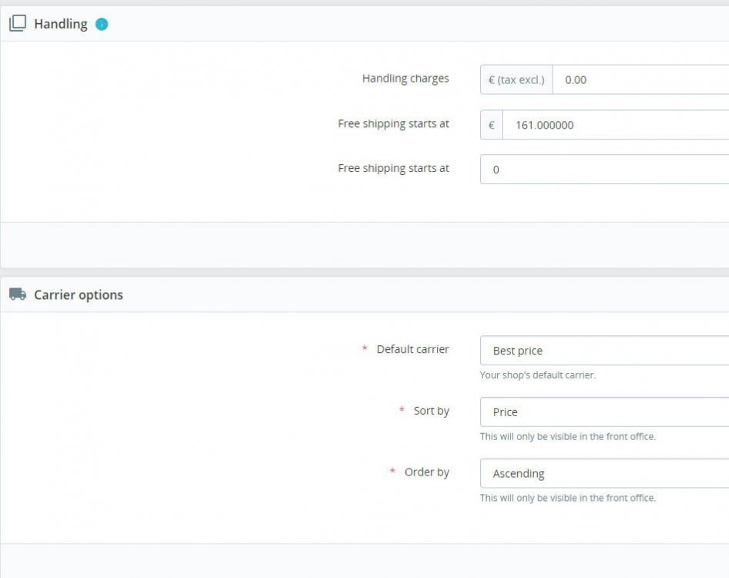Click the red asterisk beside Default carrier
Screen dimensions: 729x578
point(364,349)
